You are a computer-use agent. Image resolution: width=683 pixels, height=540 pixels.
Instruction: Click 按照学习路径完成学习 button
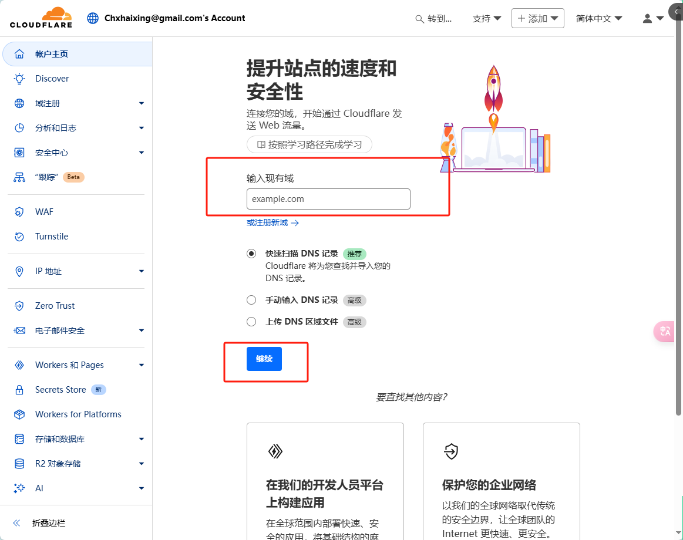click(x=309, y=144)
